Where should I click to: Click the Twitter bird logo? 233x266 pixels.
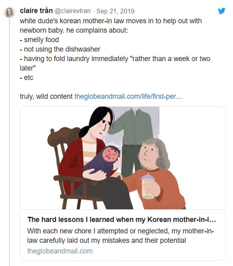pos(222,11)
